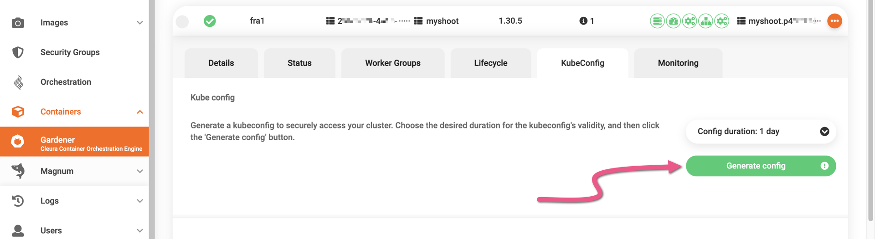Image resolution: width=875 pixels, height=239 pixels.
Task: Open the Config duration dropdown
Action: [761, 132]
